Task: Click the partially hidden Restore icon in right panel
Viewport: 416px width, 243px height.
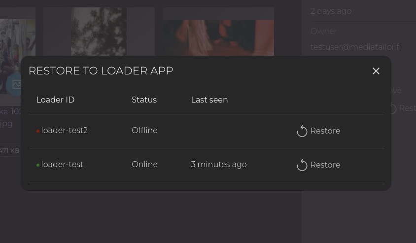Action: (392, 108)
